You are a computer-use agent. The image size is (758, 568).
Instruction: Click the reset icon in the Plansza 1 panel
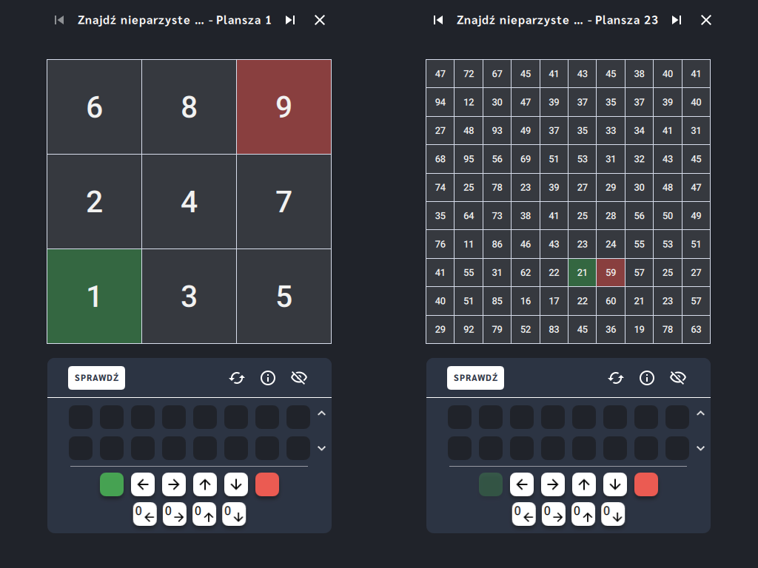[x=237, y=378]
